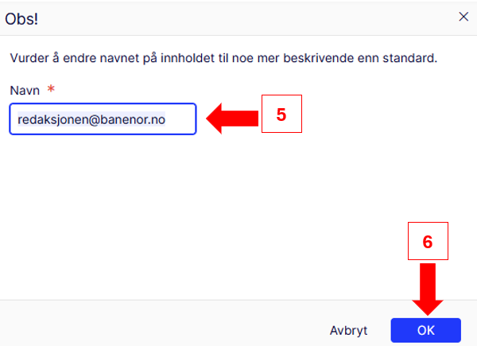477x346 pixels.
Task: Click "banenor.no" inside the name field
Action: (x=135, y=119)
